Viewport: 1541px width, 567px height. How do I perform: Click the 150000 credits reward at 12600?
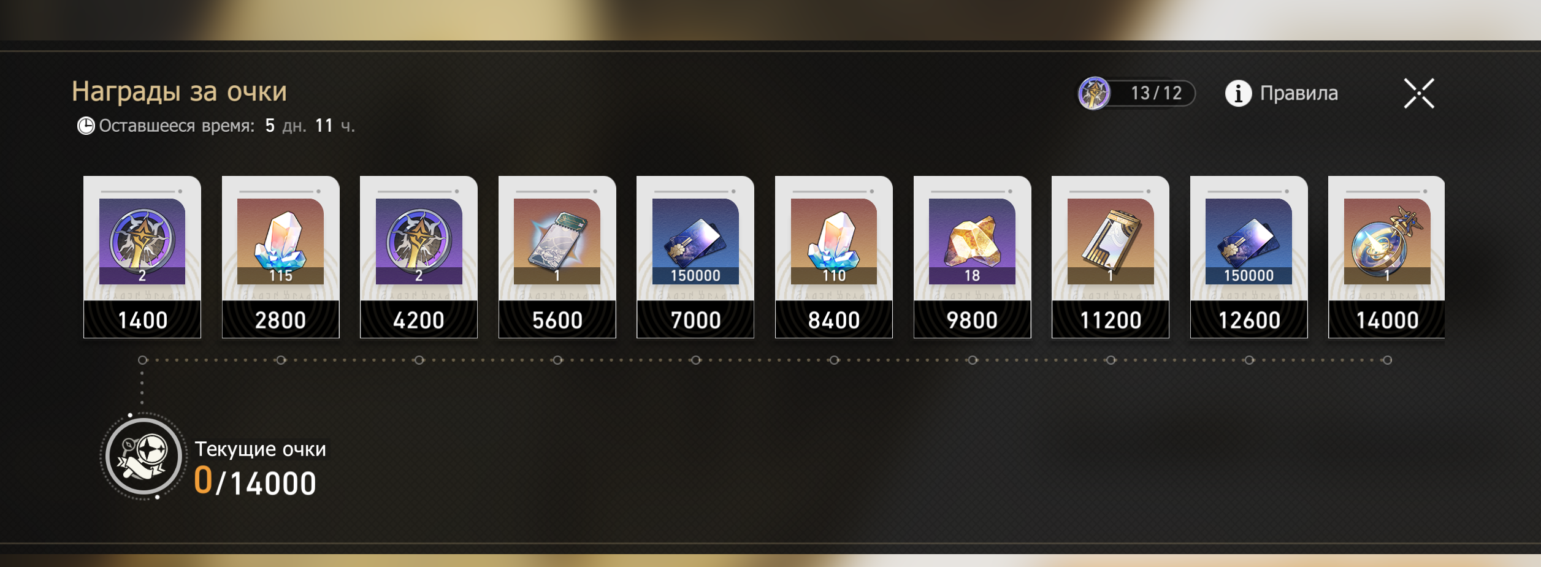[x=1249, y=257]
